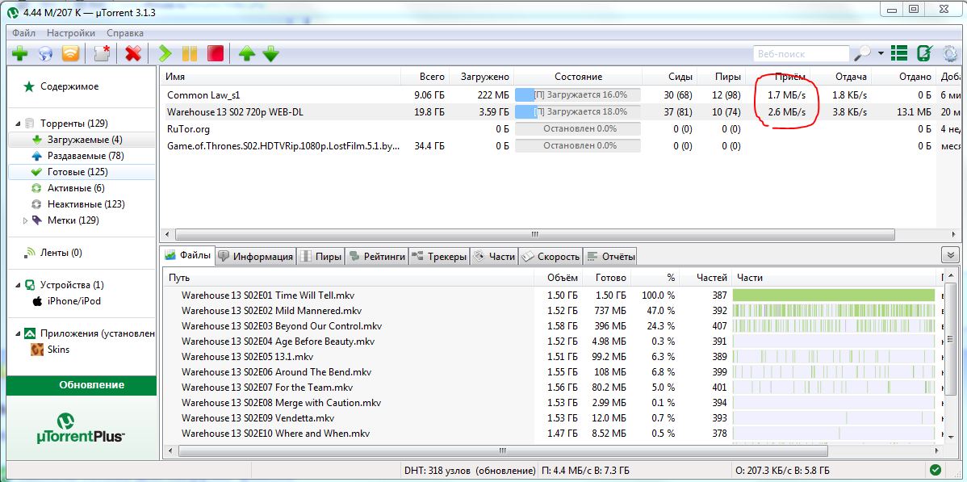
Task: Select the Game.of.Thrones.S02 torrent row
Action: tap(283, 145)
